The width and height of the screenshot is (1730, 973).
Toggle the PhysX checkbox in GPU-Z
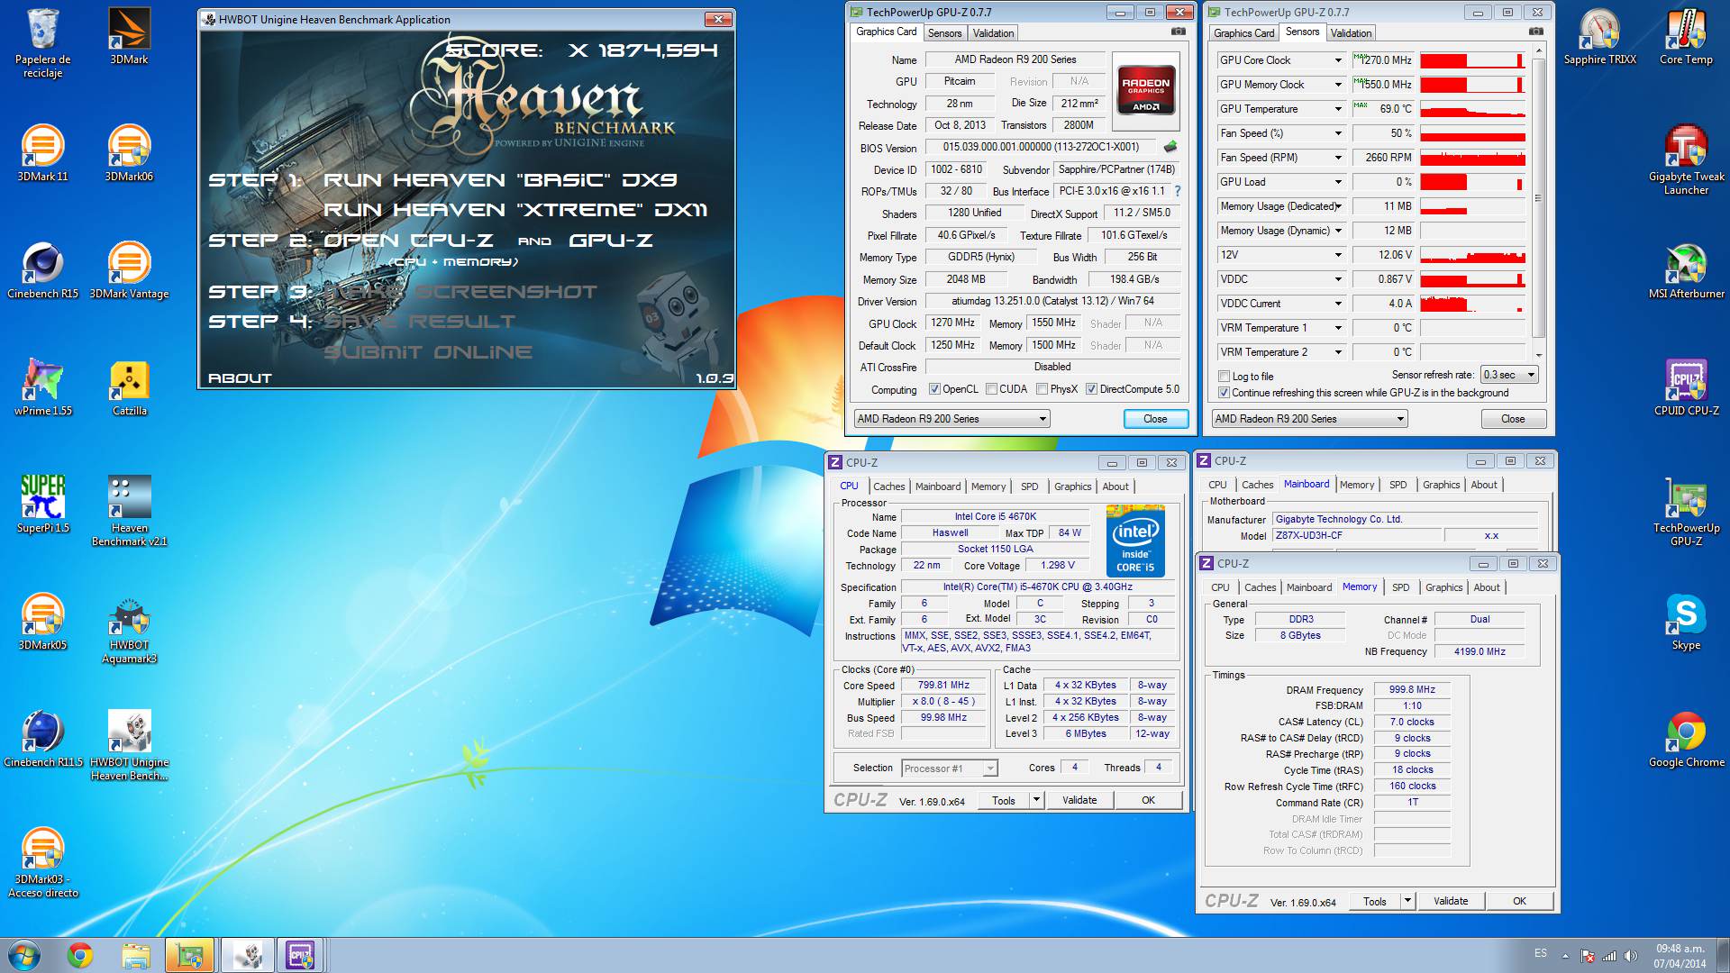[1042, 389]
